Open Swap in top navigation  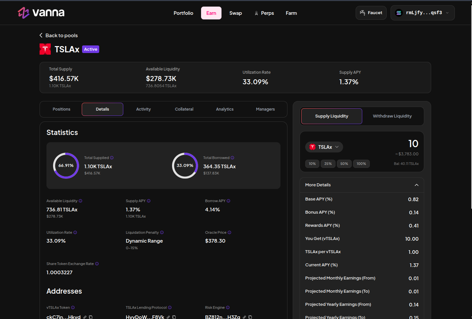tap(236, 13)
